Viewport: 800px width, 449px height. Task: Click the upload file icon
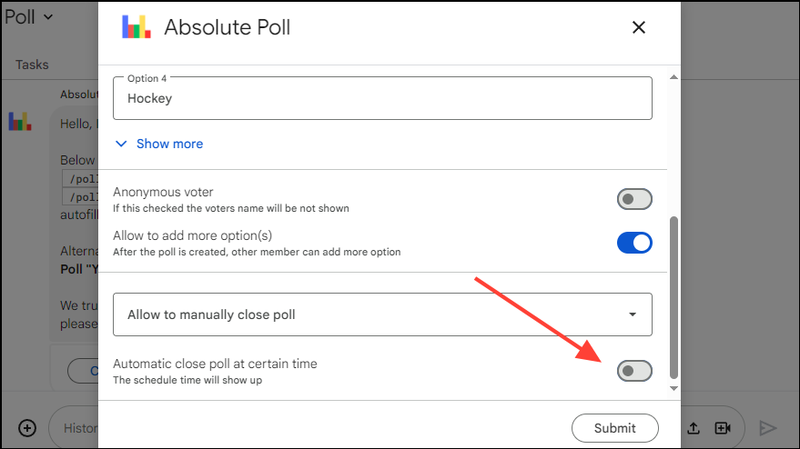(693, 428)
